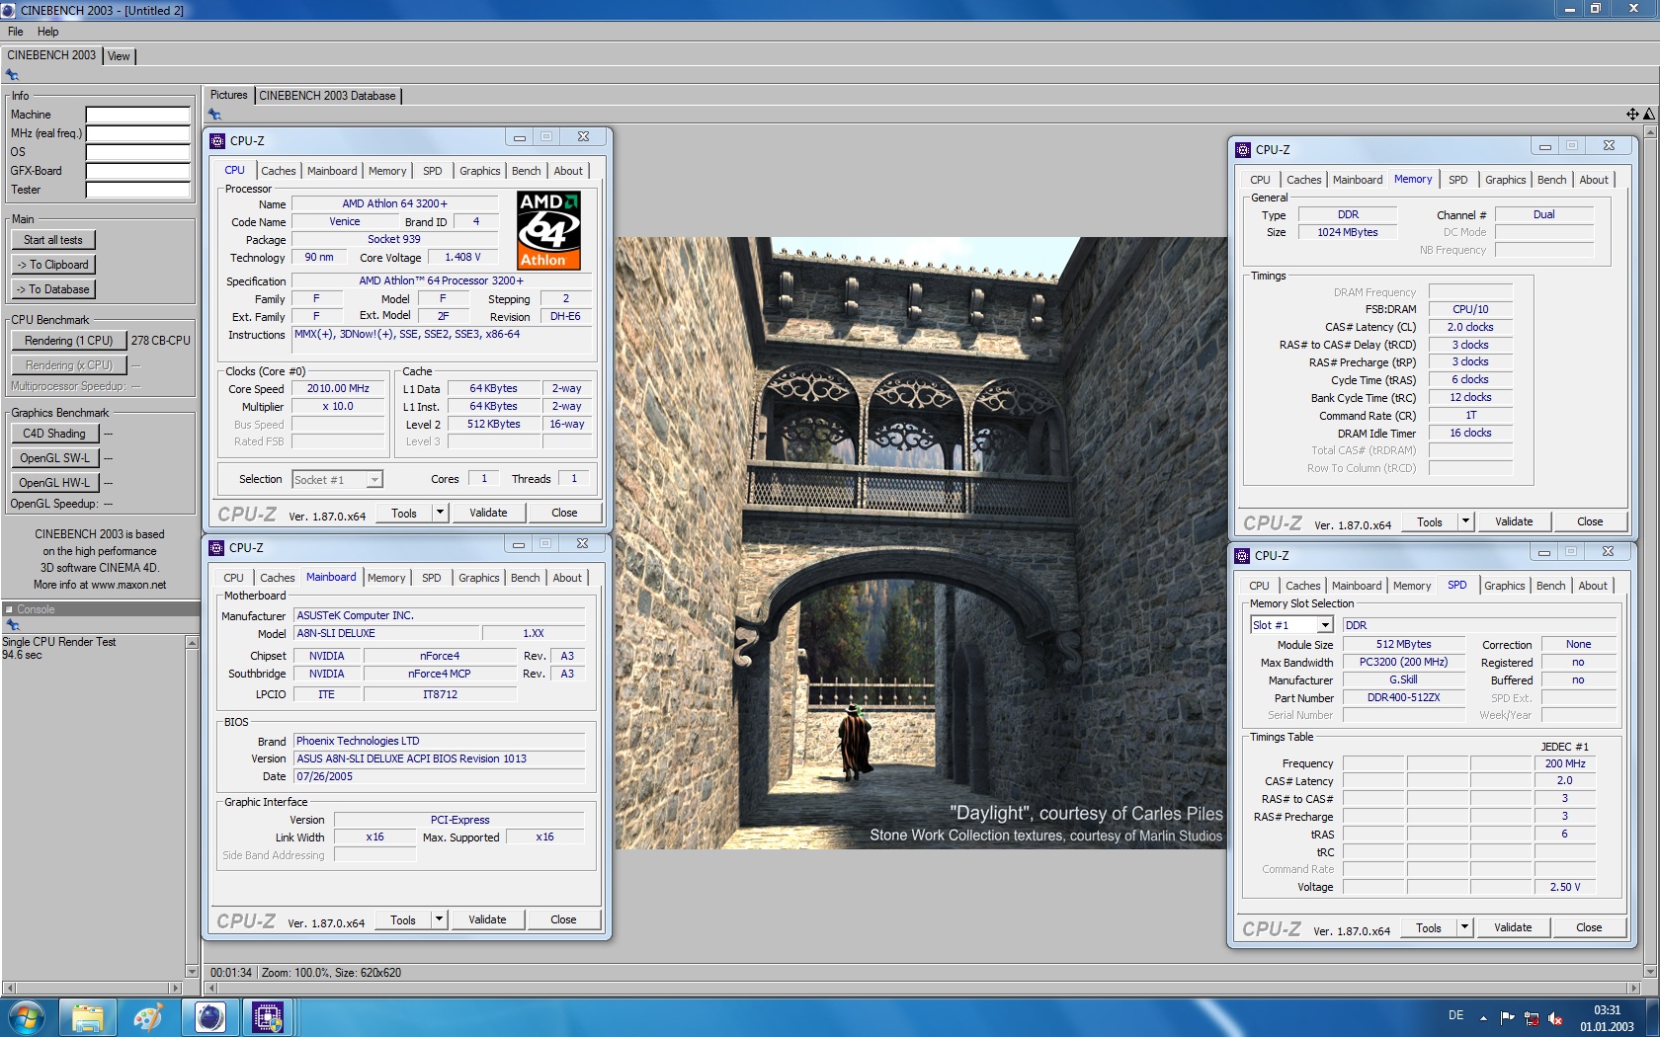Run Rendering (1 CPU) benchmark
This screenshot has height=1037, width=1660.
pyautogui.click(x=69, y=341)
